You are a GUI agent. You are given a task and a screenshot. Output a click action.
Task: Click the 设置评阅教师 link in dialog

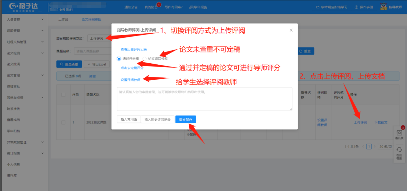pos(130,80)
